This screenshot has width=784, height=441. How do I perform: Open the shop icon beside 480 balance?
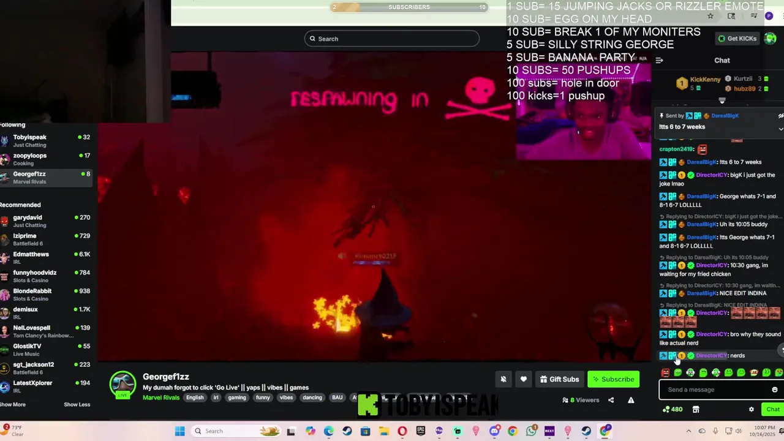(x=696, y=409)
